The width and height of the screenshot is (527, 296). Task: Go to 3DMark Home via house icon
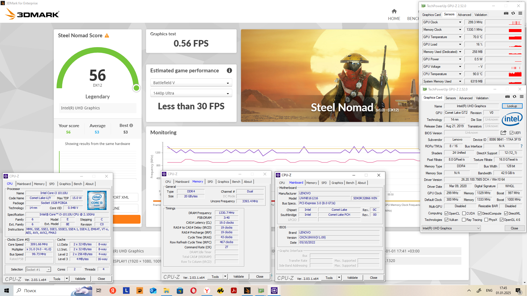click(394, 11)
